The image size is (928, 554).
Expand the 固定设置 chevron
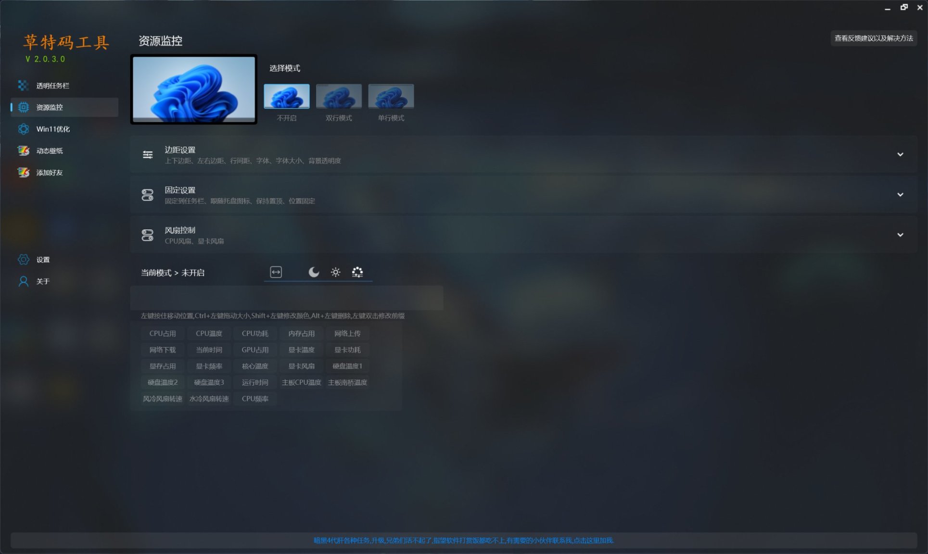(900, 195)
